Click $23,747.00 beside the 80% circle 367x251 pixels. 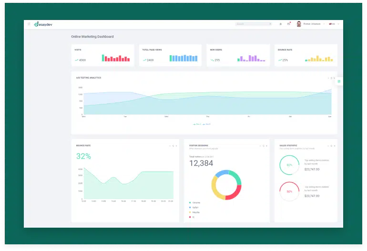point(312,170)
